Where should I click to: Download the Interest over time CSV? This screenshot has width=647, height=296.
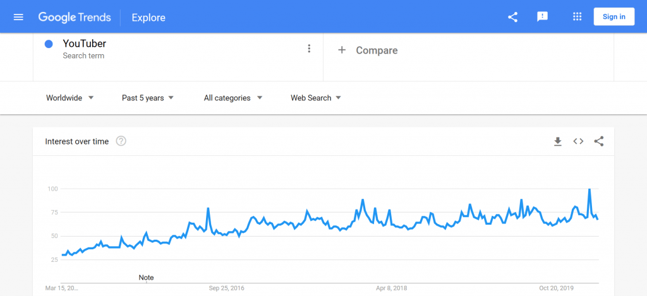(558, 141)
